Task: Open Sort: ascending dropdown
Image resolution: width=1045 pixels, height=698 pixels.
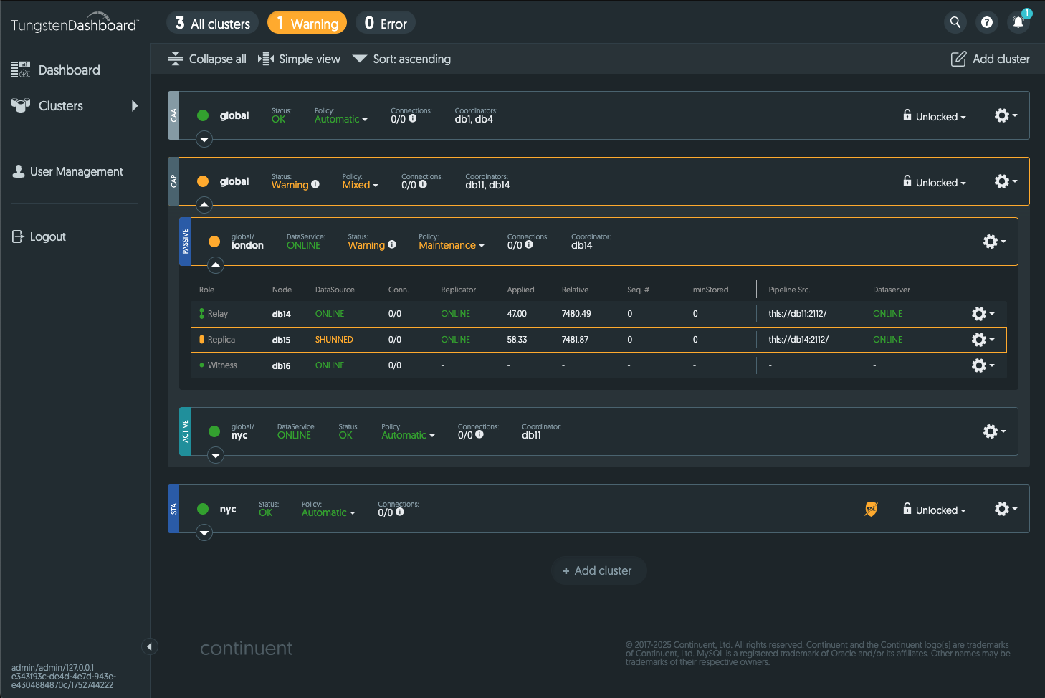Action: pyautogui.click(x=401, y=59)
